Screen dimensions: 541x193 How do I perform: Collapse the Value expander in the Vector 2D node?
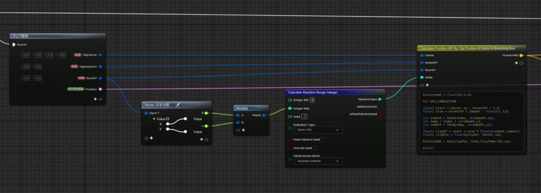(154, 119)
